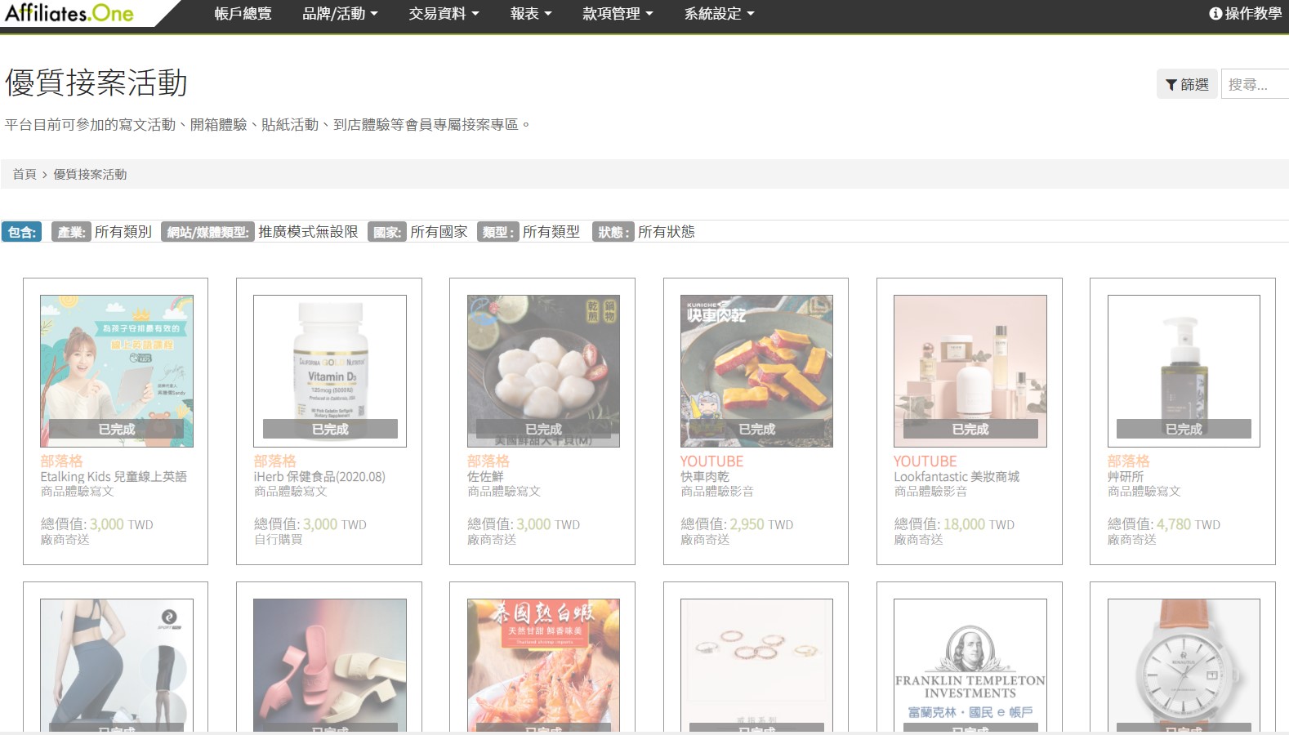Click the 所有類別 filter value
The height and width of the screenshot is (735, 1289).
click(123, 232)
